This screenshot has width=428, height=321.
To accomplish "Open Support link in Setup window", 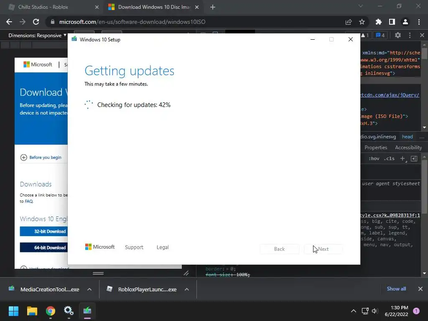I will (x=134, y=247).
